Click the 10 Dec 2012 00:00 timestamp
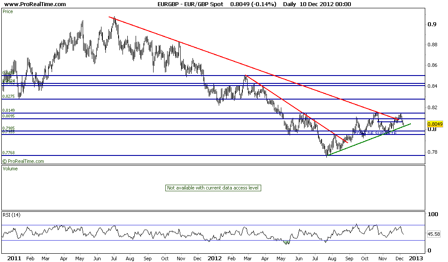Viewport: 448px width, 262px height. [x=325, y=4]
